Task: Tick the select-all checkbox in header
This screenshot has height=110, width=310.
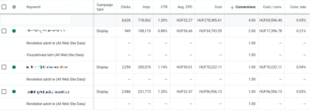Action: [x=4, y=7]
